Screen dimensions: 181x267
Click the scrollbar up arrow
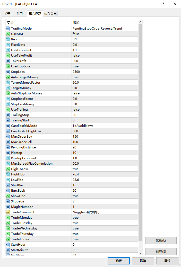click(140, 22)
